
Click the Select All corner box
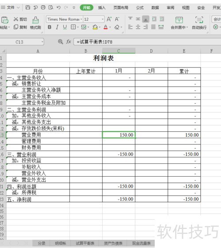tap(3, 51)
